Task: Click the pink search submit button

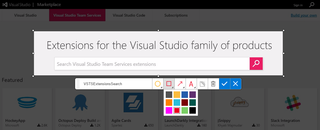Action: pyautogui.click(x=256, y=64)
